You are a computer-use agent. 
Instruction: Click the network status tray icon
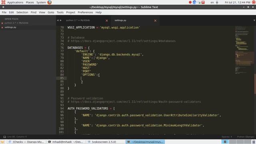(199, 2)
